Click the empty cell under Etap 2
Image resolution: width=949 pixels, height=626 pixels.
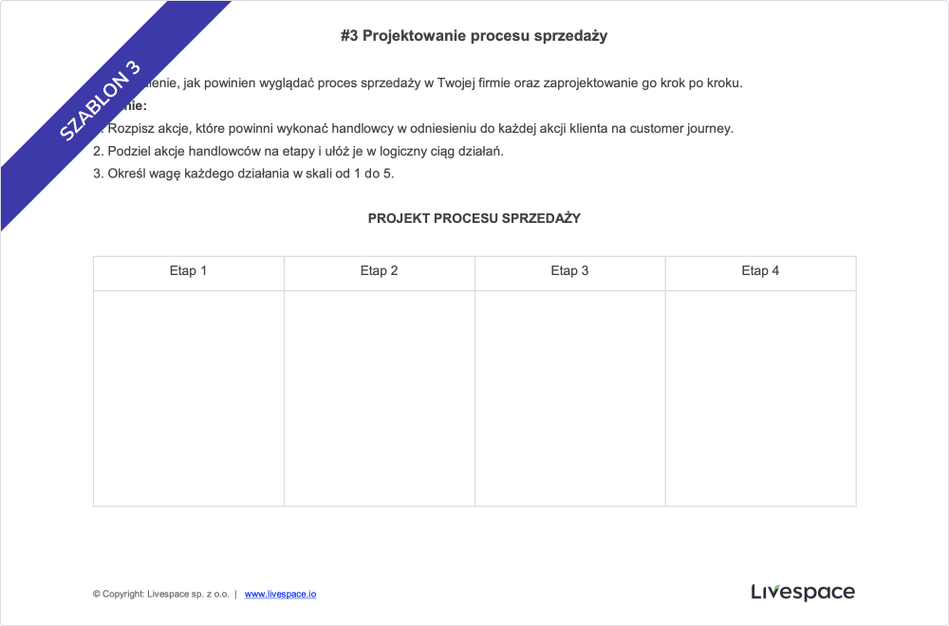click(380, 398)
